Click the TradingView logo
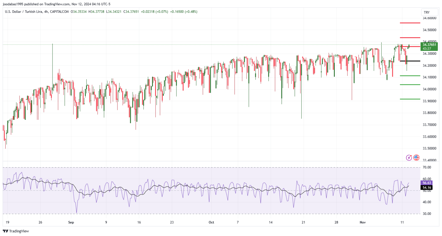 16,231
